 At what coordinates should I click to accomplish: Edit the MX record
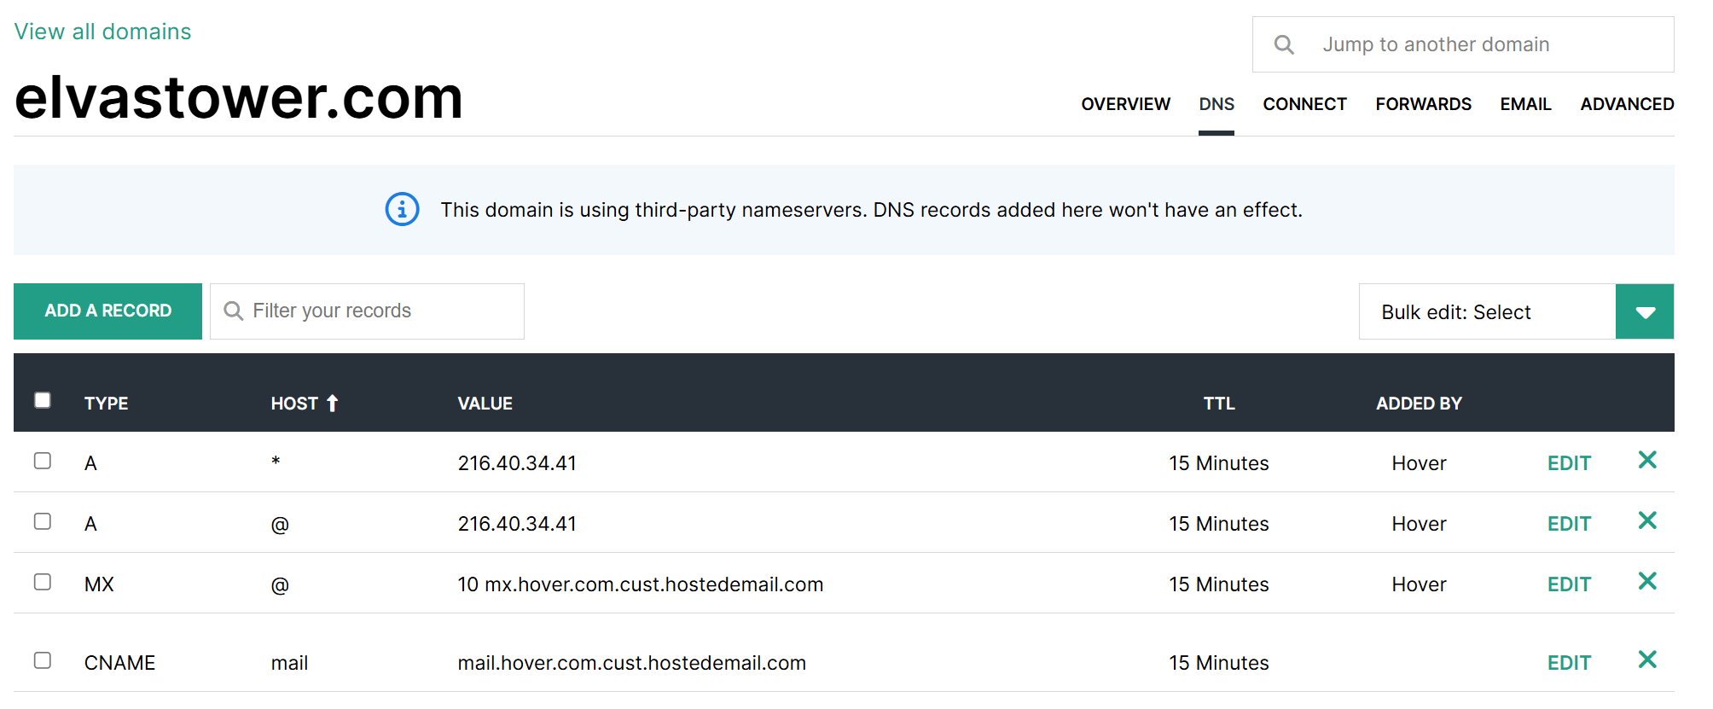1569,584
